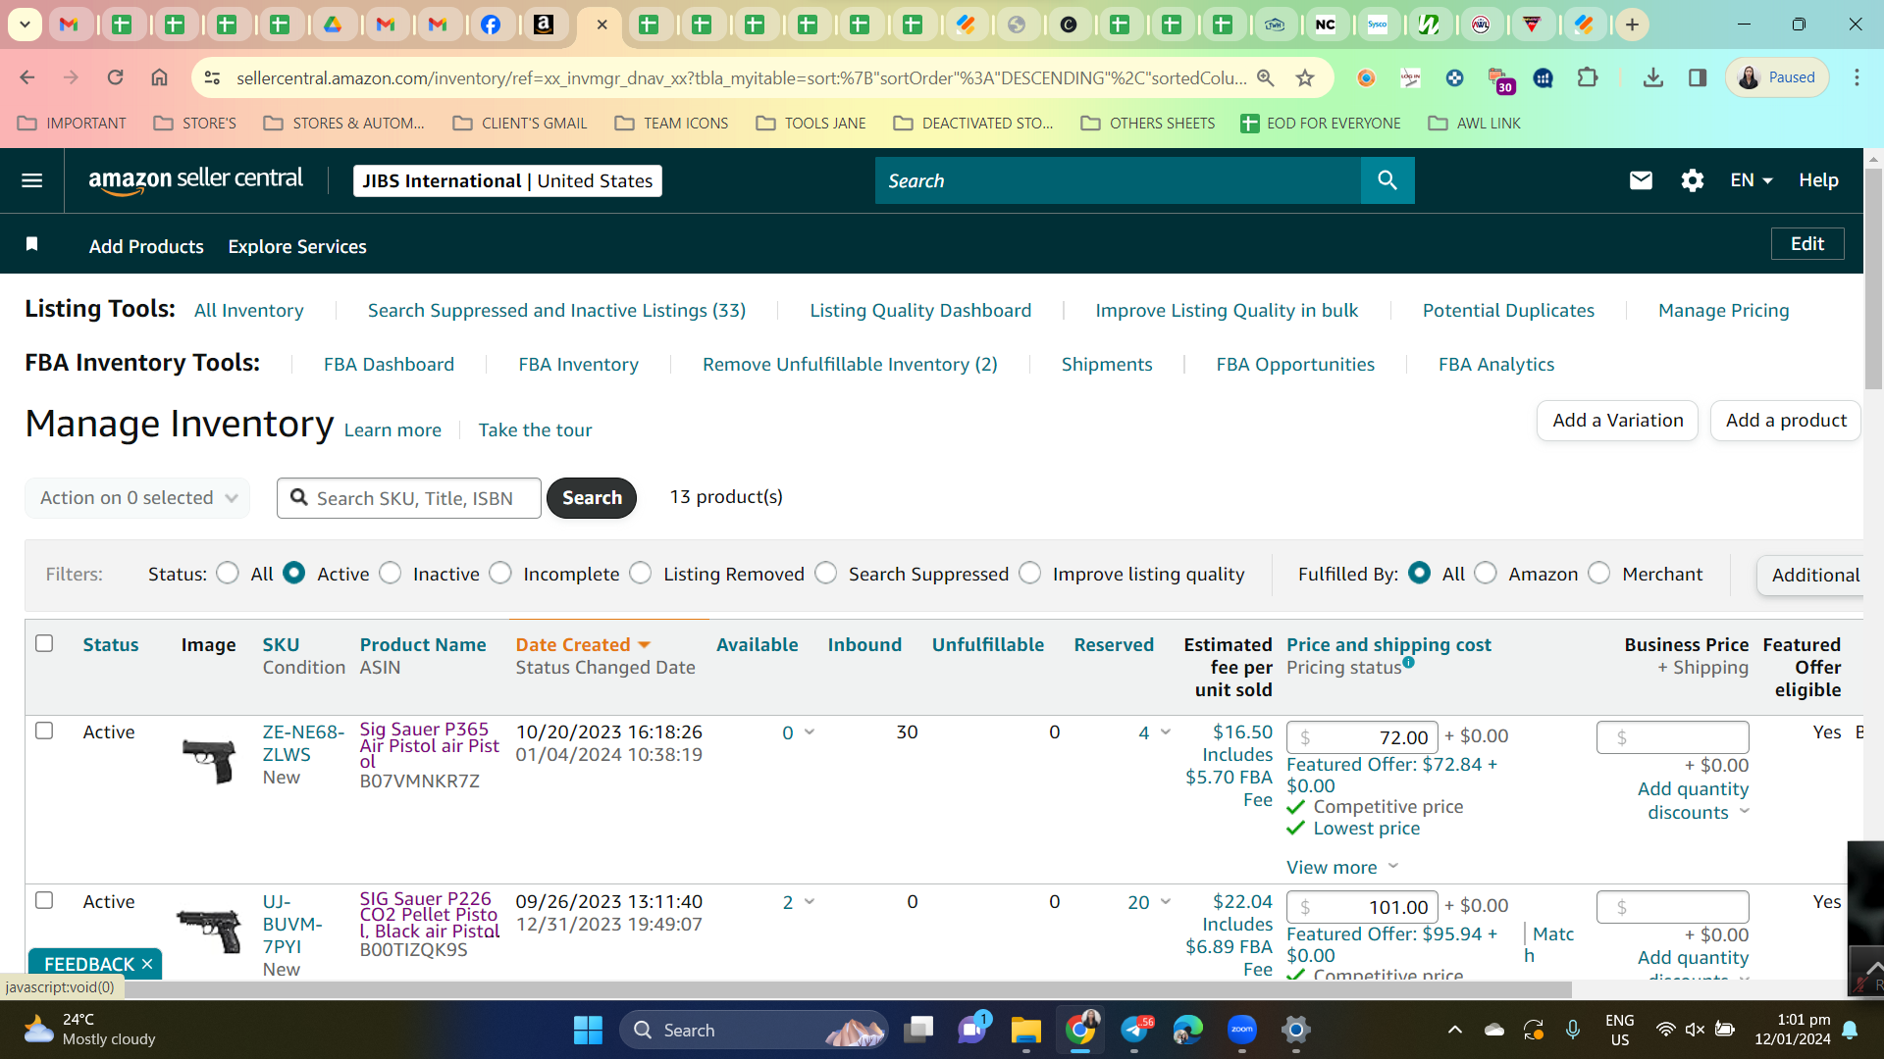Click the Add a product button

coord(1786,421)
